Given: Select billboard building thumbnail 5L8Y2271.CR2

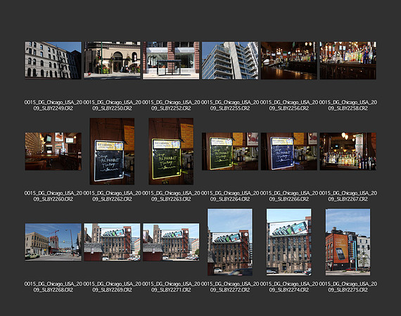Looking at the screenshot, I should click(x=171, y=242).
